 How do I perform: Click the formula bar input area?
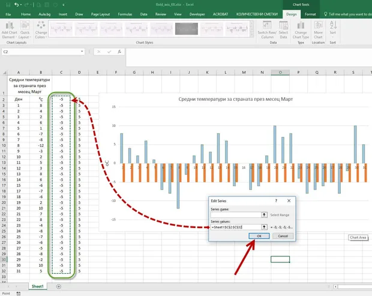(x=248, y=58)
